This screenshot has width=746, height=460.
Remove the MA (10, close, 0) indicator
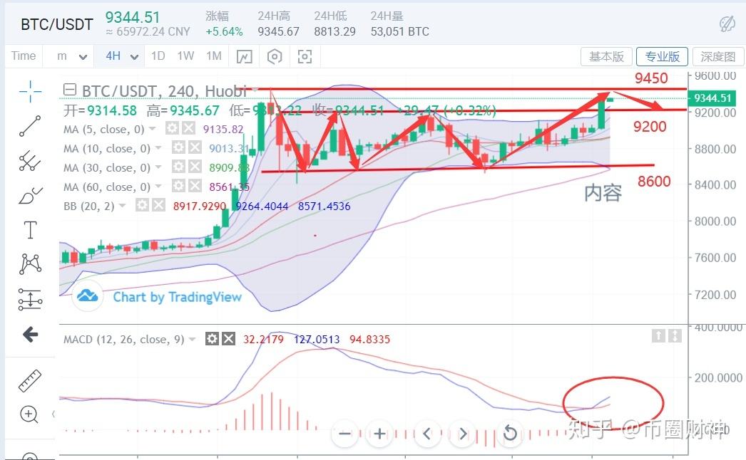point(195,147)
